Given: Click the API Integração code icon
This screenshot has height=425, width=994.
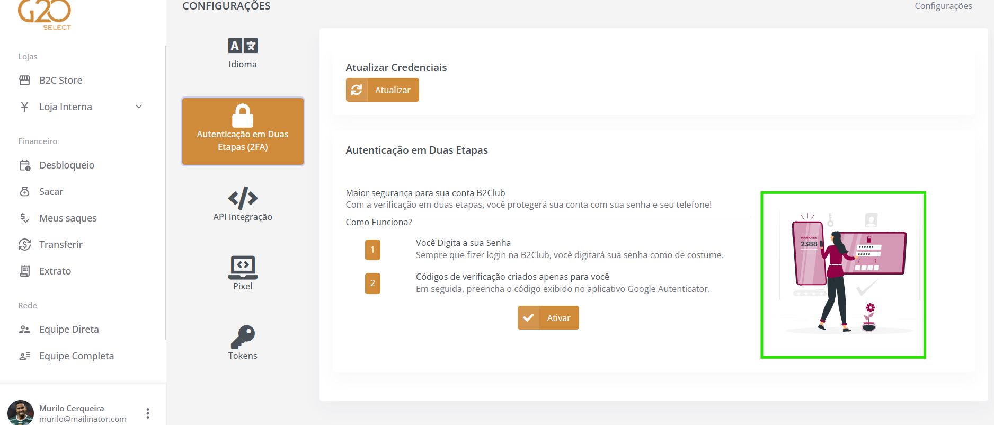Looking at the screenshot, I should (x=243, y=198).
